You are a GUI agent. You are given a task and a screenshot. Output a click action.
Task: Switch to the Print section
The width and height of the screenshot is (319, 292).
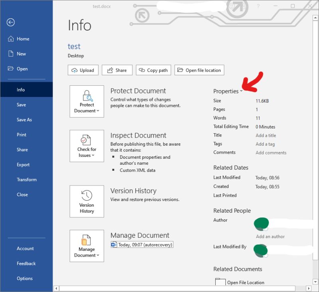click(x=22, y=134)
